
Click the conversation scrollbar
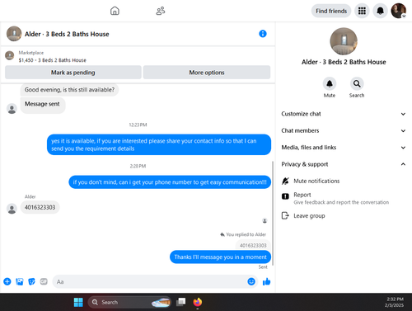coord(273,214)
